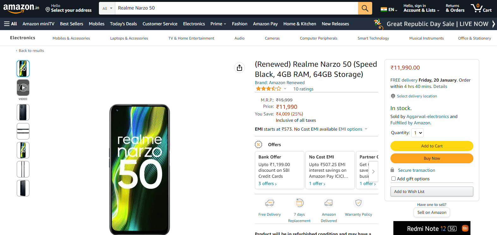This screenshot has height=235, width=497.
Task: Switch to Mobiles & Accessories category tab
Action: (x=71, y=38)
